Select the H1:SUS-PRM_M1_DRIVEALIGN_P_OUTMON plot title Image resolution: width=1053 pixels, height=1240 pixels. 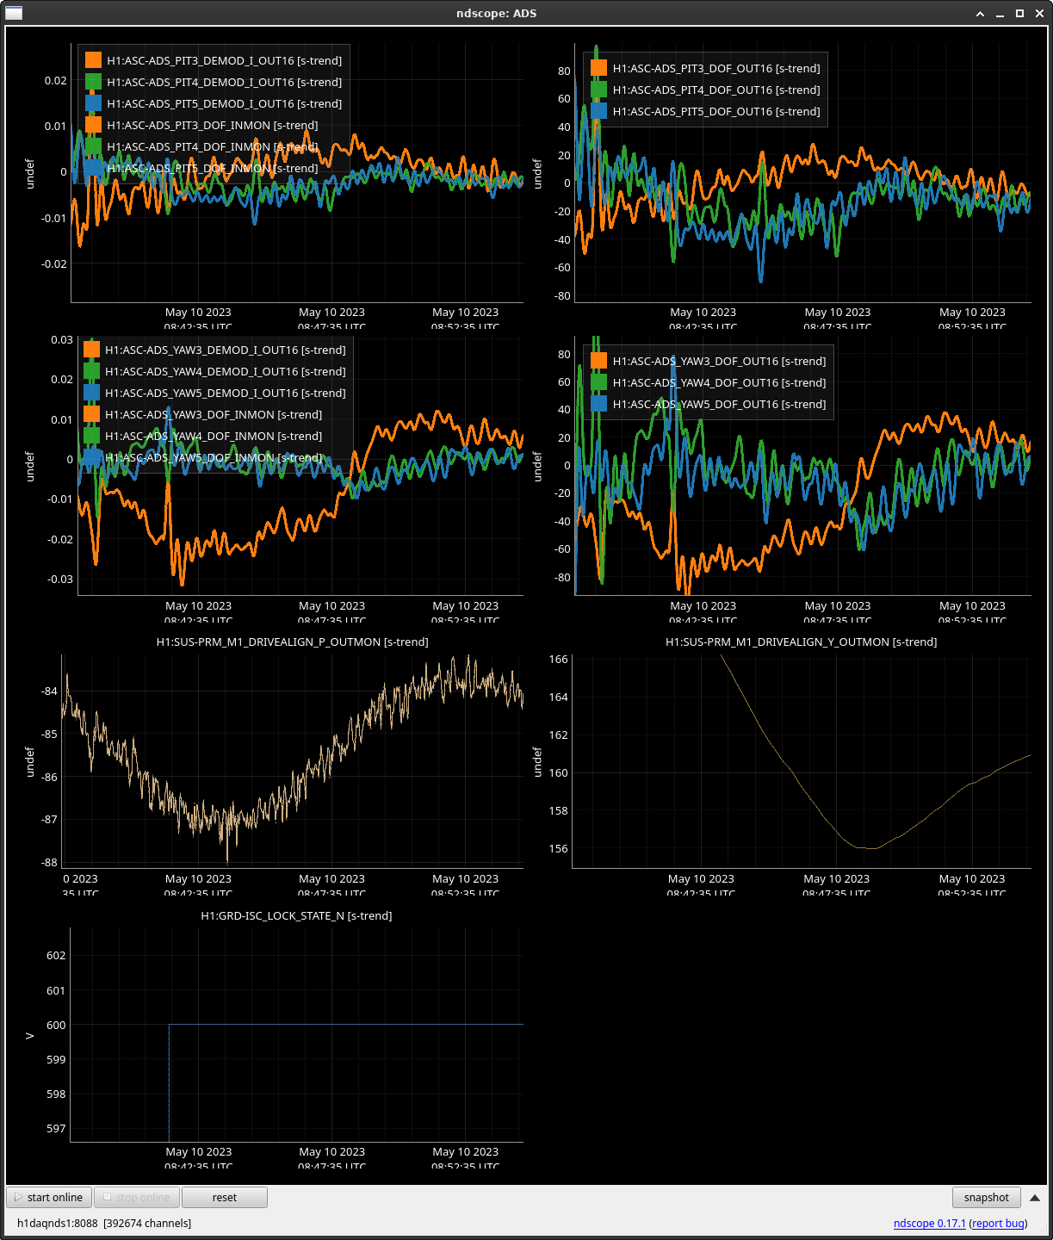[292, 642]
